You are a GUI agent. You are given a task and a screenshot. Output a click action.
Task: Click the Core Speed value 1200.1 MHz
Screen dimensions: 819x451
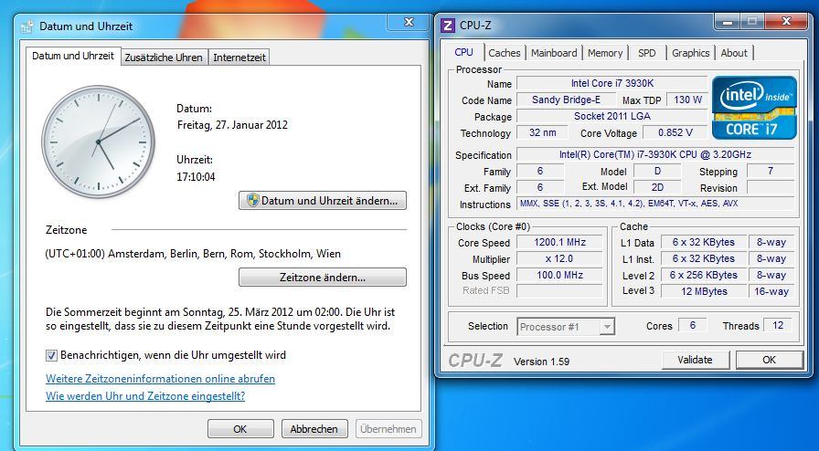(559, 242)
